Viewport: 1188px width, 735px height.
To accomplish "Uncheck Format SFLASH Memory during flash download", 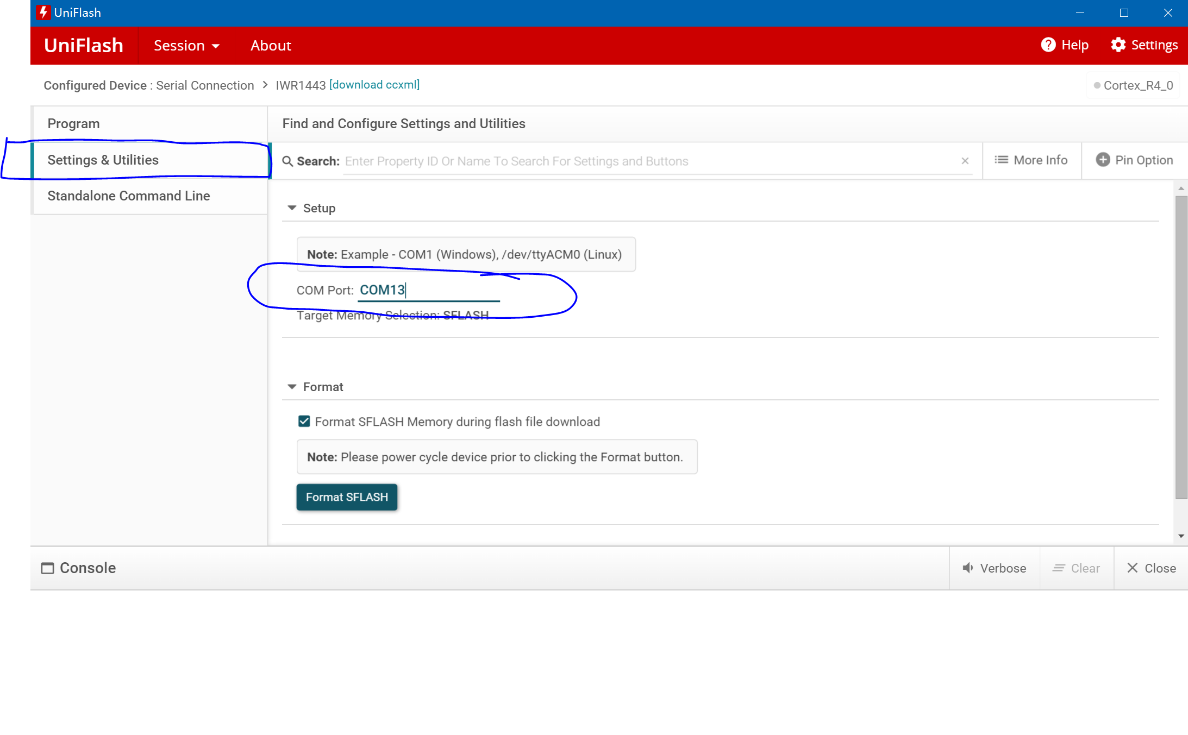I will pyautogui.click(x=304, y=422).
